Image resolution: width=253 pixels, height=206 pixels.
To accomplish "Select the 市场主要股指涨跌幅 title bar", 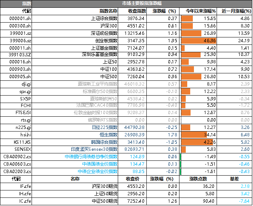I will point(142,4).
